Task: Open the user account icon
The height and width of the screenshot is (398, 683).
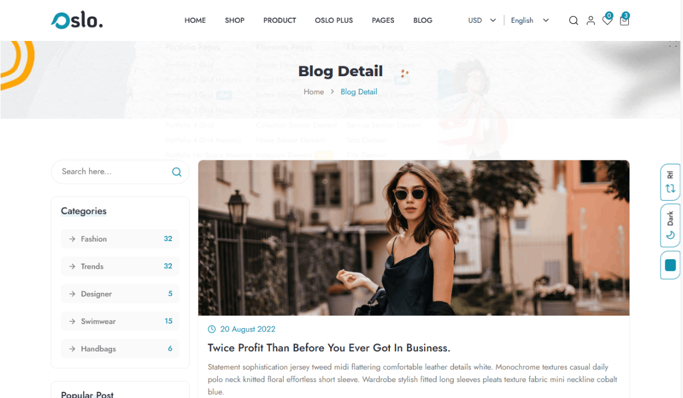Action: coord(591,20)
